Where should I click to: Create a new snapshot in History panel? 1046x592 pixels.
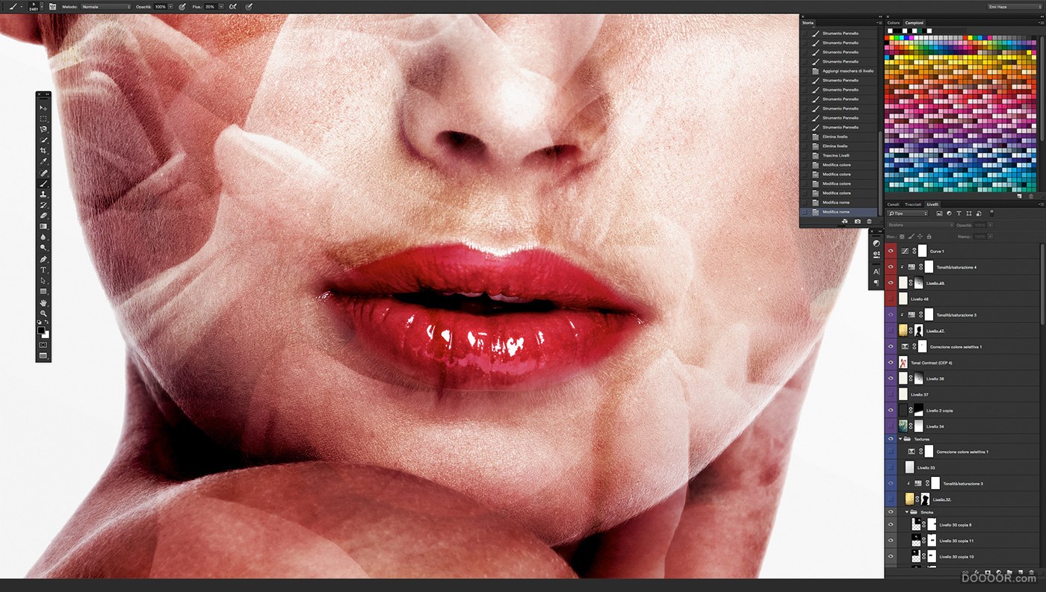(x=857, y=222)
